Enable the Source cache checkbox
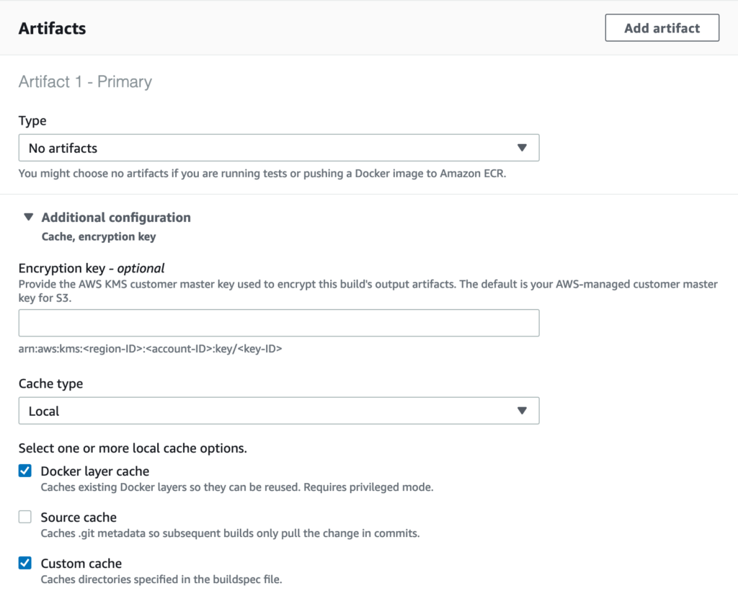Screen dimensions: 738x609 [25, 517]
